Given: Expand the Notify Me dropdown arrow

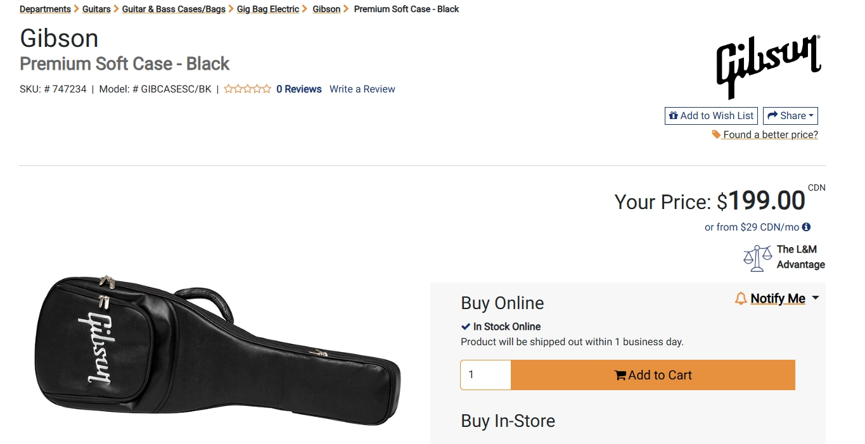Looking at the screenshot, I should (816, 298).
